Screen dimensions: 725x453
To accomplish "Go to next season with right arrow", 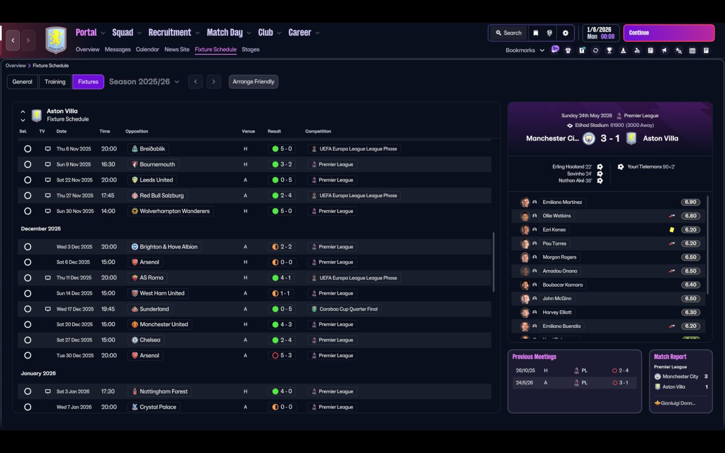I will [214, 82].
